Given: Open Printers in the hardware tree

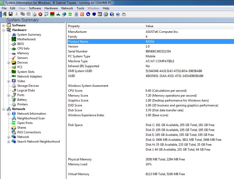Looking at the screenshot, I should (23, 104).
